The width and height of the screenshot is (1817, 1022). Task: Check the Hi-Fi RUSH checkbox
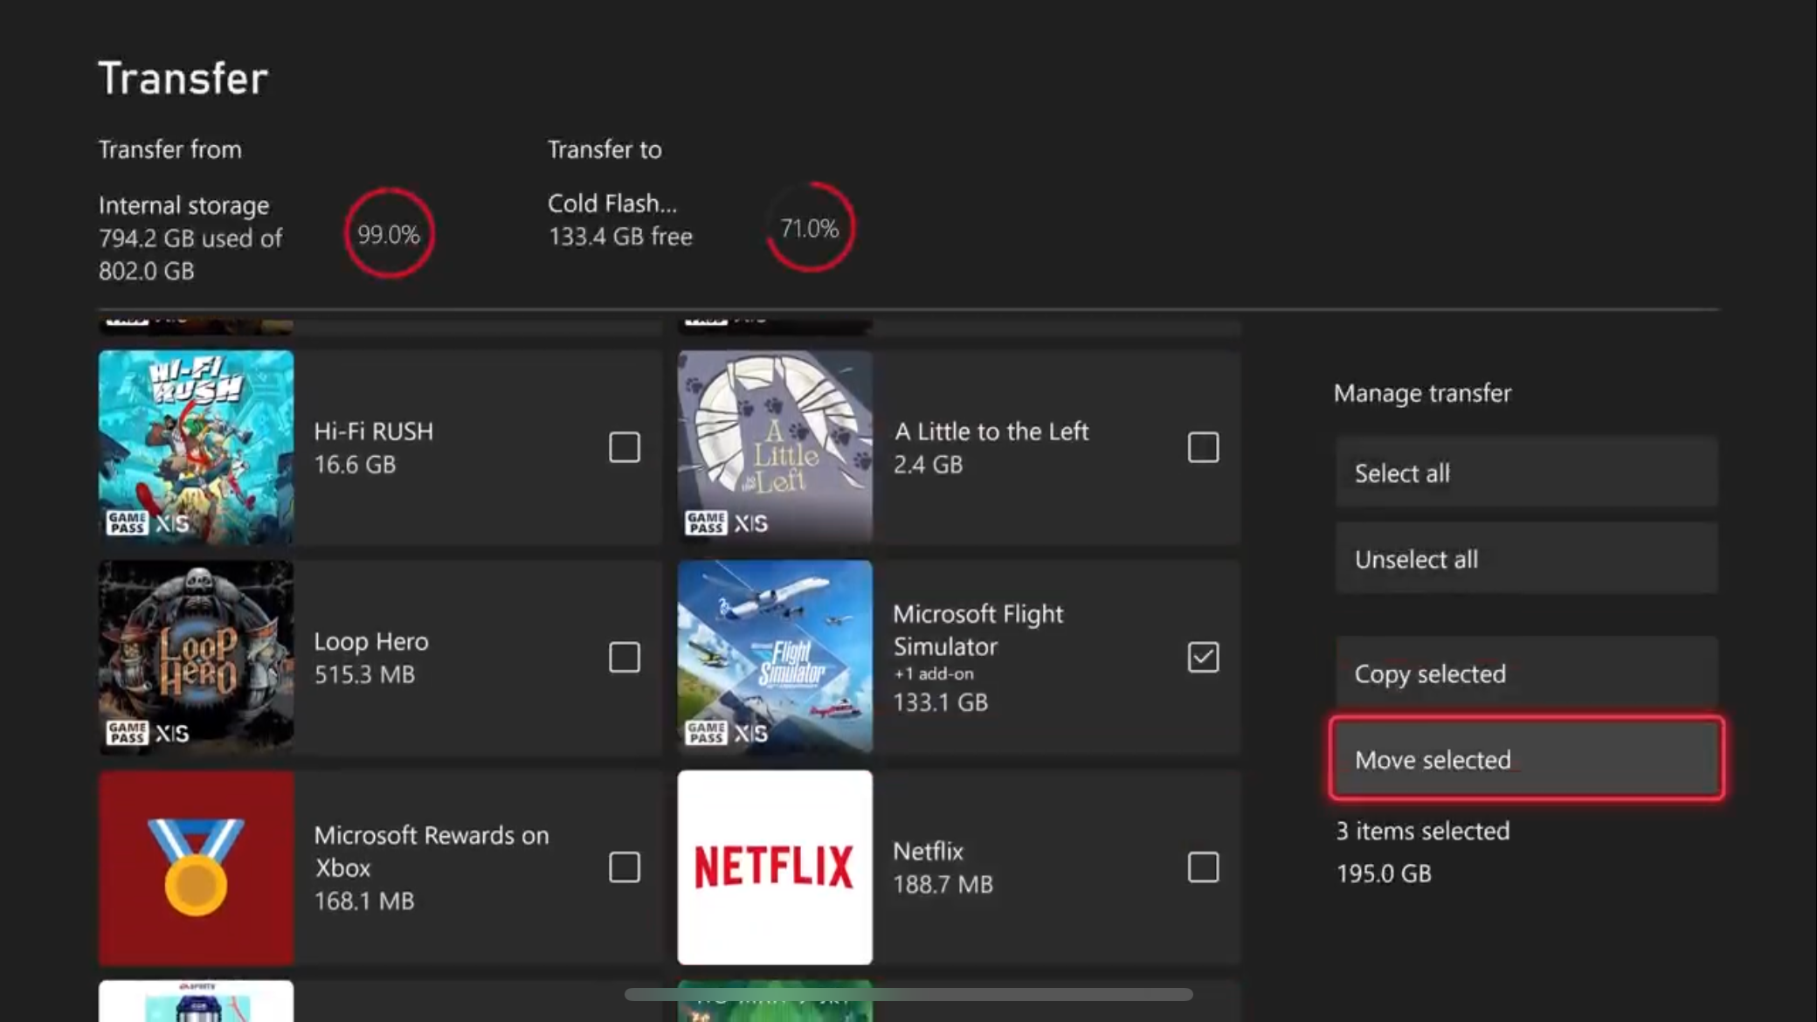(x=624, y=446)
